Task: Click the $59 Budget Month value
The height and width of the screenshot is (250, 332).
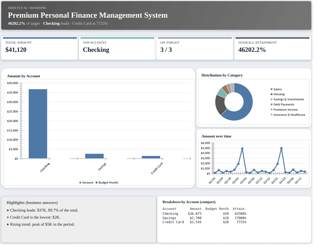Action: pos(226,214)
